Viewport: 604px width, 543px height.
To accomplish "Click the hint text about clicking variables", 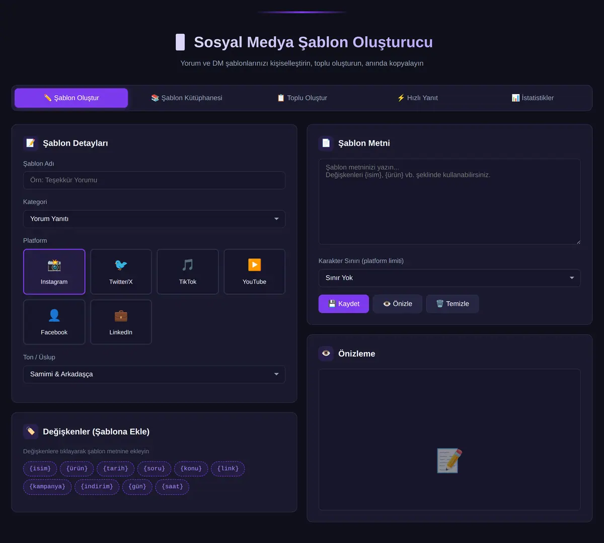I will coord(86,451).
